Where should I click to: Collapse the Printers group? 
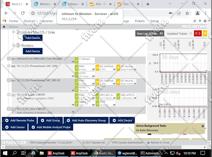13,45
